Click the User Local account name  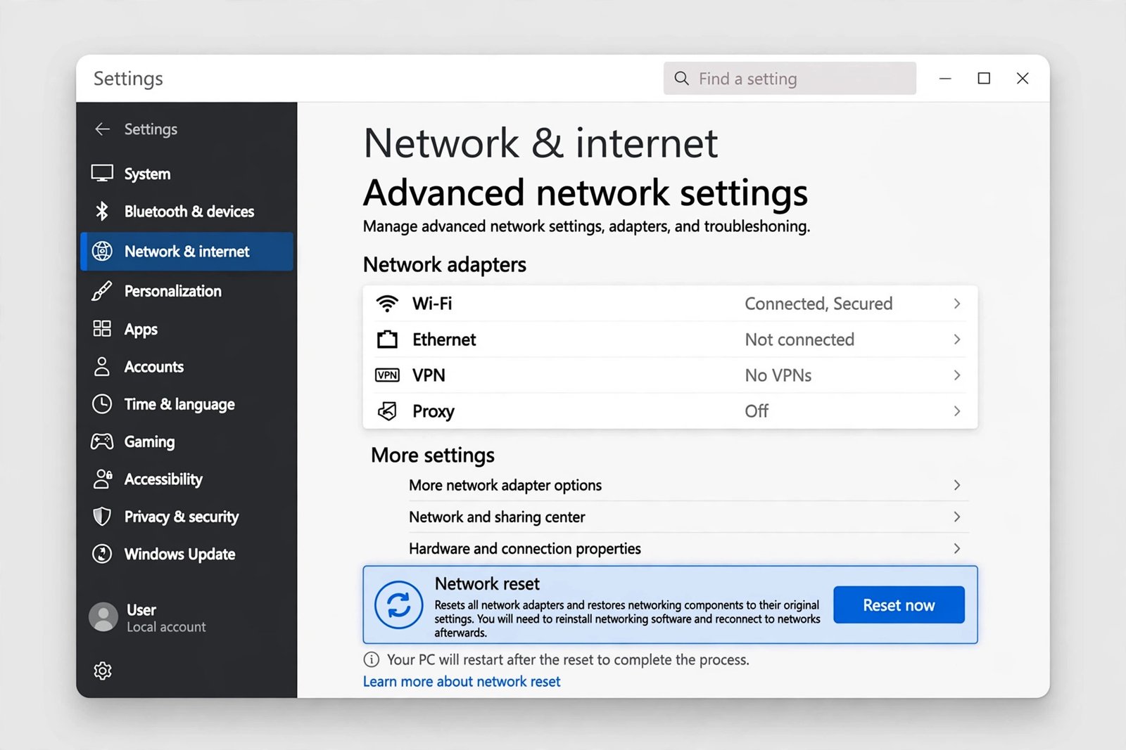click(166, 618)
